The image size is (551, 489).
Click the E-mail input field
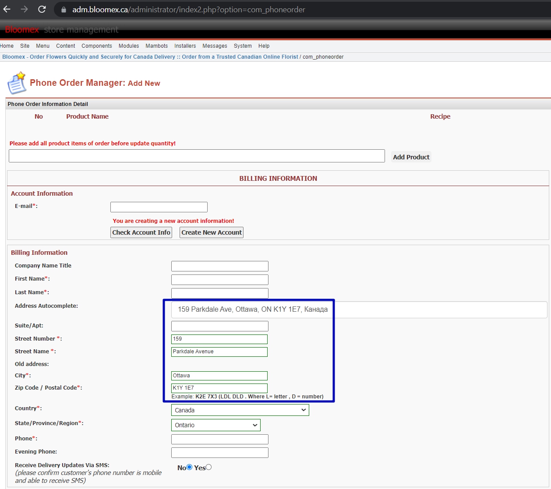pos(159,207)
